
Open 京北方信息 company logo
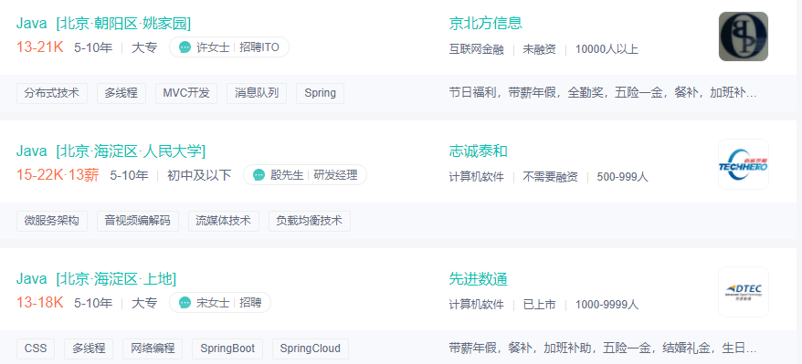pyautogui.click(x=744, y=36)
